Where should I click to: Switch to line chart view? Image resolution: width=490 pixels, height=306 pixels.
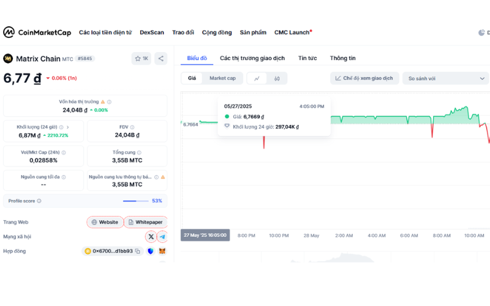pyautogui.click(x=257, y=78)
